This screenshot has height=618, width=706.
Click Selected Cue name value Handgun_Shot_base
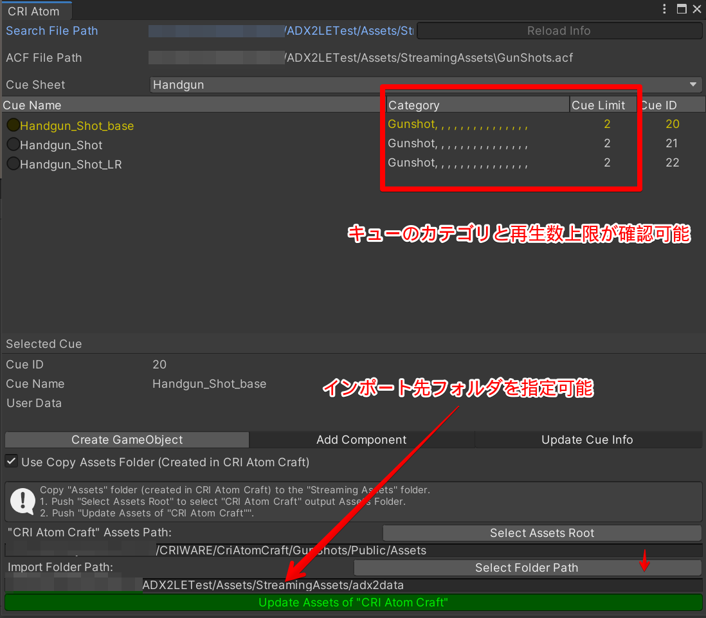pyautogui.click(x=210, y=384)
